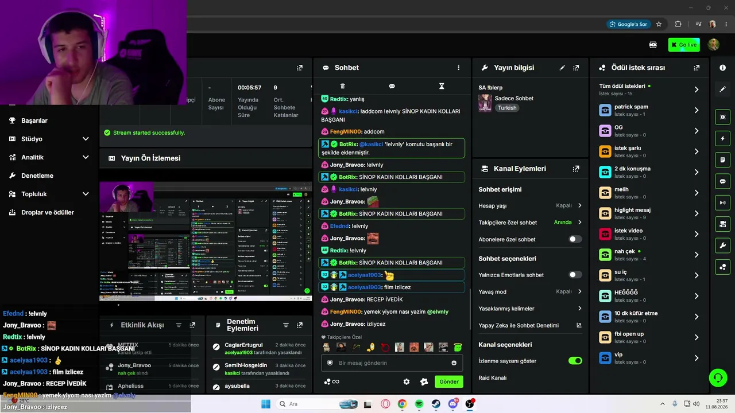
Task: Expand the patrick spam reward chevron
Action: tap(697, 110)
